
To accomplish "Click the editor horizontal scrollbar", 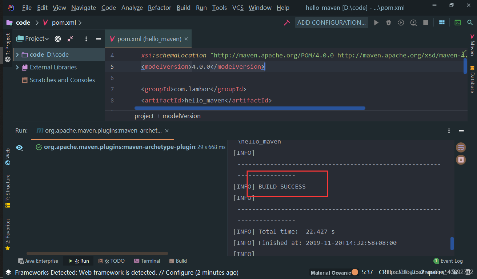I will (250, 108).
